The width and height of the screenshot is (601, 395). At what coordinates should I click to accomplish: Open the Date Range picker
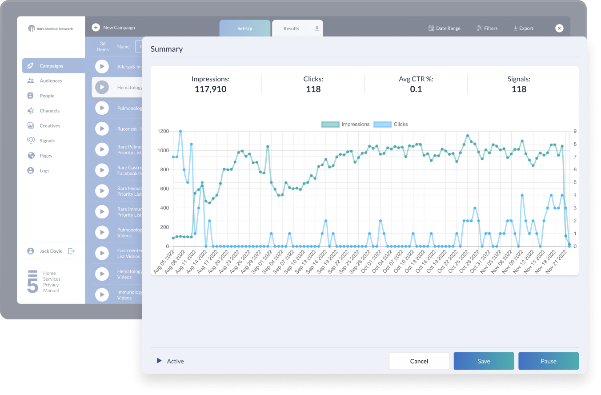coord(444,28)
